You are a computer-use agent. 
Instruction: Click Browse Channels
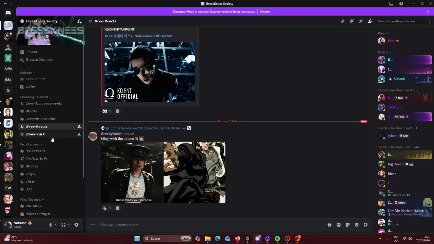[50, 60]
